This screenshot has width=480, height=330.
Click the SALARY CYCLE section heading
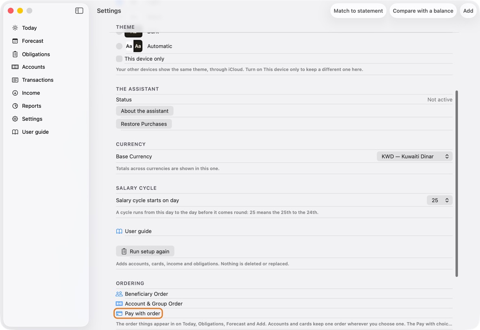coord(136,188)
